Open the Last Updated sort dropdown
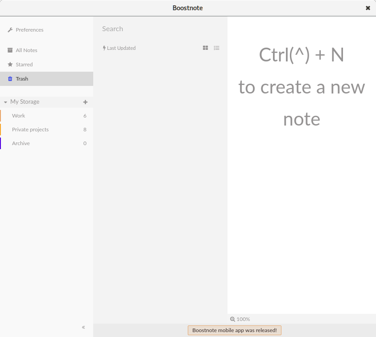The width and height of the screenshot is (376, 337). coord(119,48)
